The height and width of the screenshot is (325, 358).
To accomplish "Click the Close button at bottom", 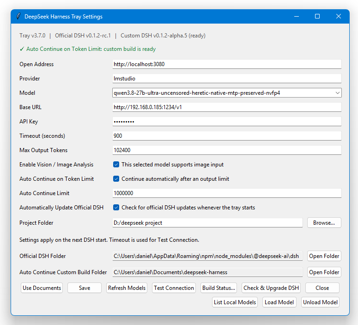I will (322, 288).
